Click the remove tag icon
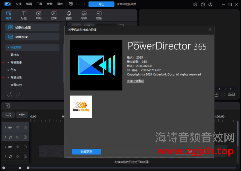 point(18,95)
